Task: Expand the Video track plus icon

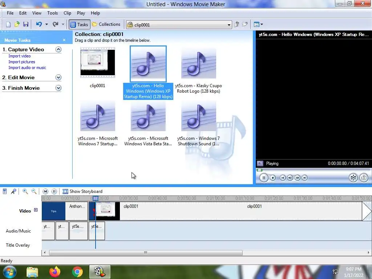Action: click(x=36, y=210)
